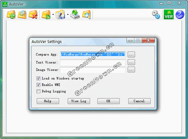The image size is (188, 139).
Task: Click the add folder watcher icon
Action: [x=11, y=15]
